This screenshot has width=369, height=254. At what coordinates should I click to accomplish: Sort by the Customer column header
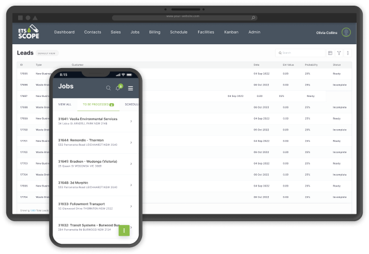[x=78, y=65]
